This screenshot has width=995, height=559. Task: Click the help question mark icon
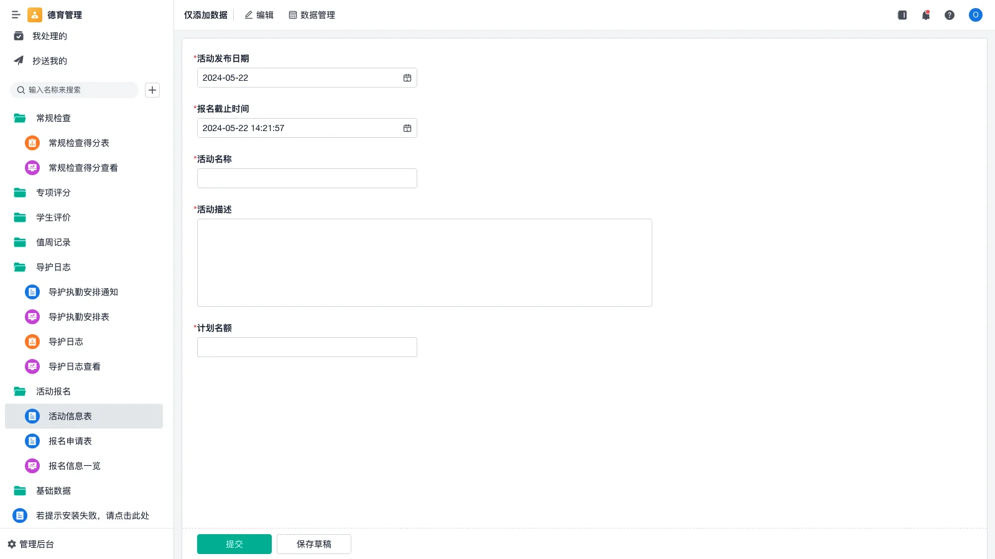coord(949,15)
